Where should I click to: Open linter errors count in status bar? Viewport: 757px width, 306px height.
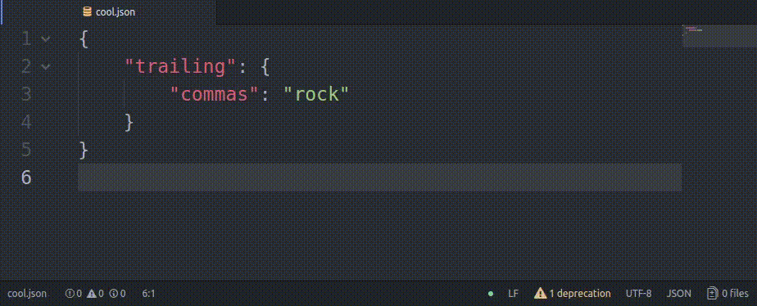click(74, 293)
